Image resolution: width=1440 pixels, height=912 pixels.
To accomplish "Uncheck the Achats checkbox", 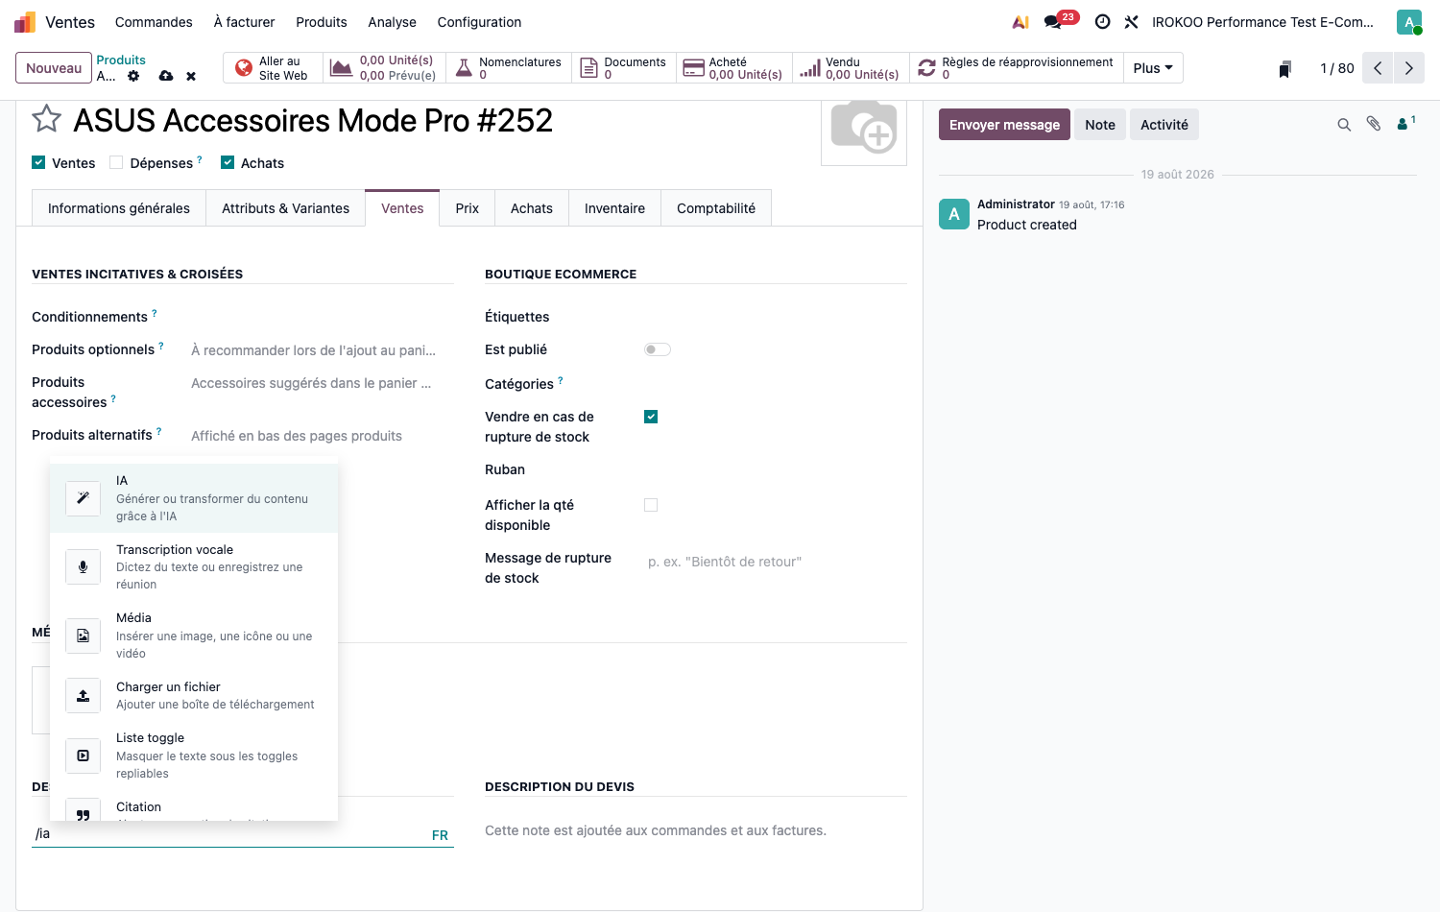I will pyautogui.click(x=228, y=163).
